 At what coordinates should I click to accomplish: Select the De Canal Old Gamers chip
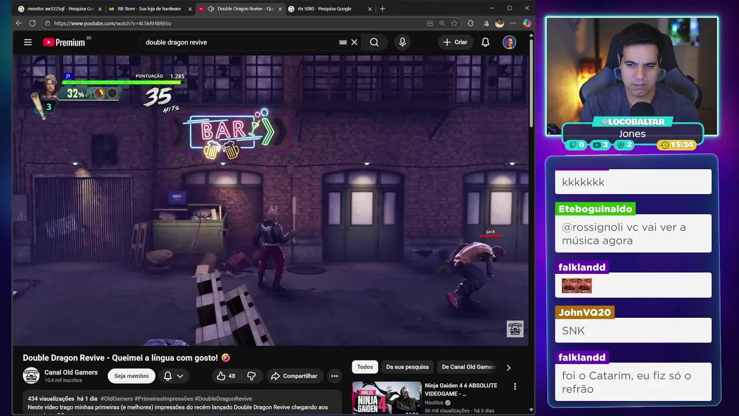tap(468, 367)
